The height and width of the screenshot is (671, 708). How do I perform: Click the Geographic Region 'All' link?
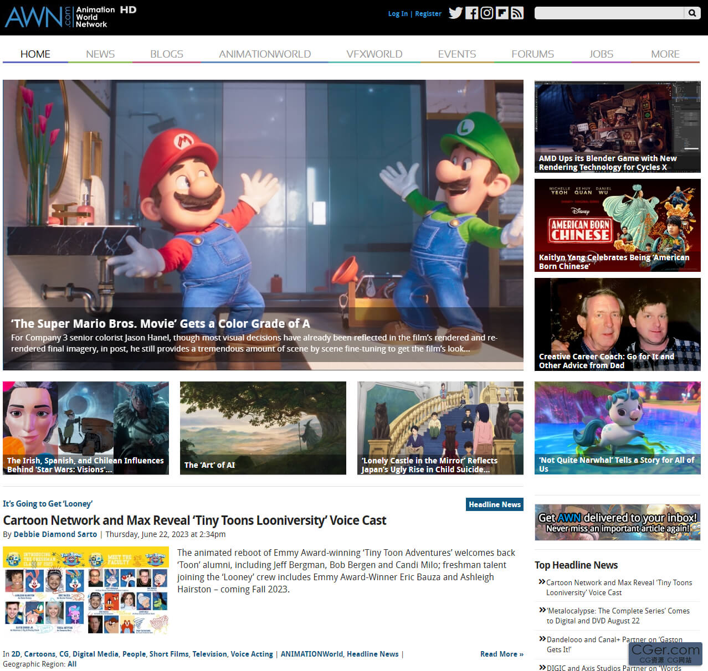click(x=72, y=664)
